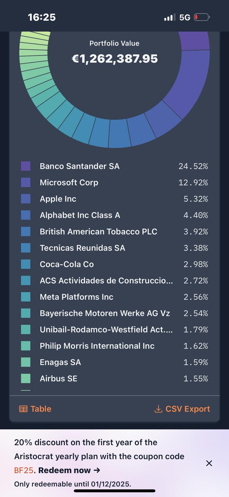The image size is (229, 497).
Task: Select British American Tobacco PLC row
Action: point(98,231)
